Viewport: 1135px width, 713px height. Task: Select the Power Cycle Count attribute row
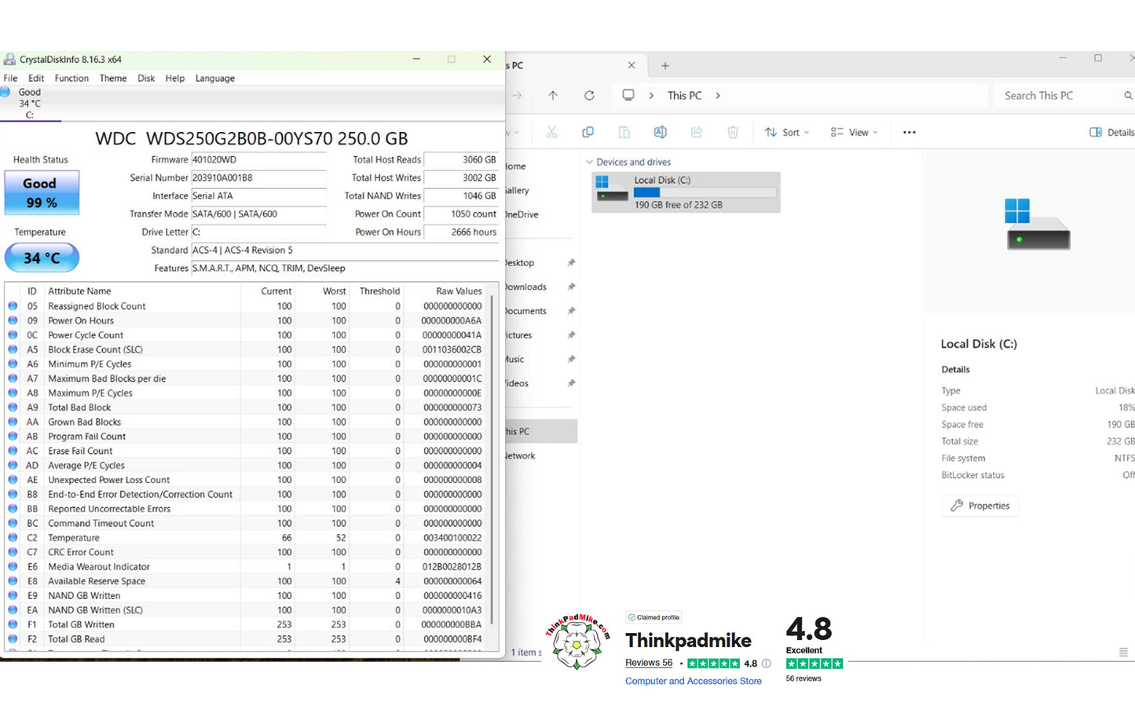247,335
